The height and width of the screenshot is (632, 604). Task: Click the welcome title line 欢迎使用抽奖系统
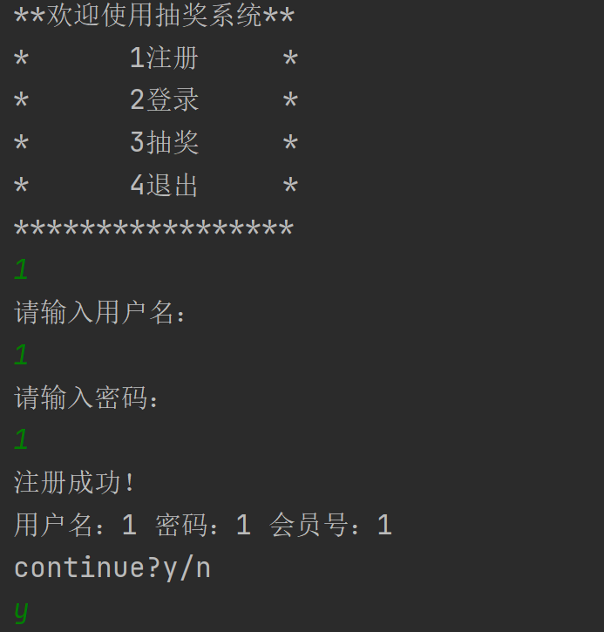154,16
